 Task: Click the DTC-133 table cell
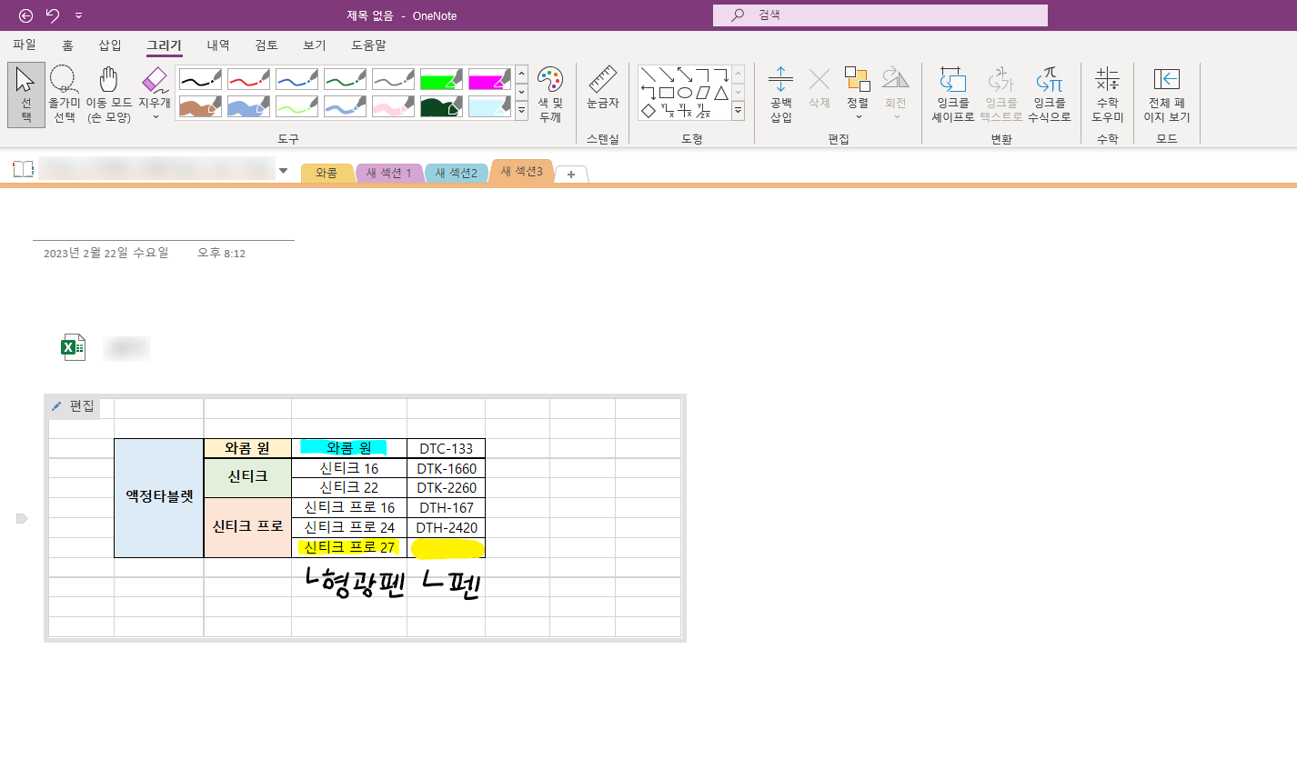coord(446,448)
